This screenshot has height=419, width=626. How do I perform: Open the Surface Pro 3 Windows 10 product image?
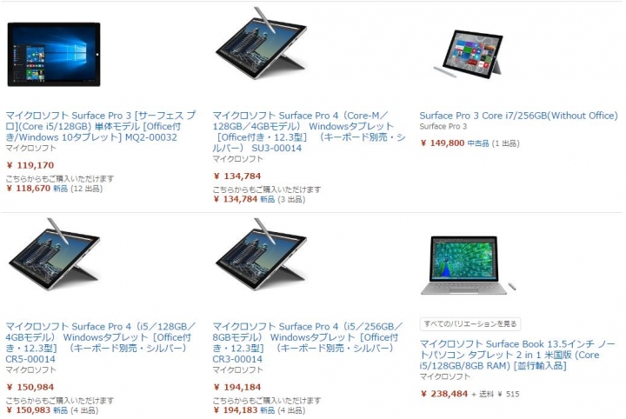pos(54,54)
